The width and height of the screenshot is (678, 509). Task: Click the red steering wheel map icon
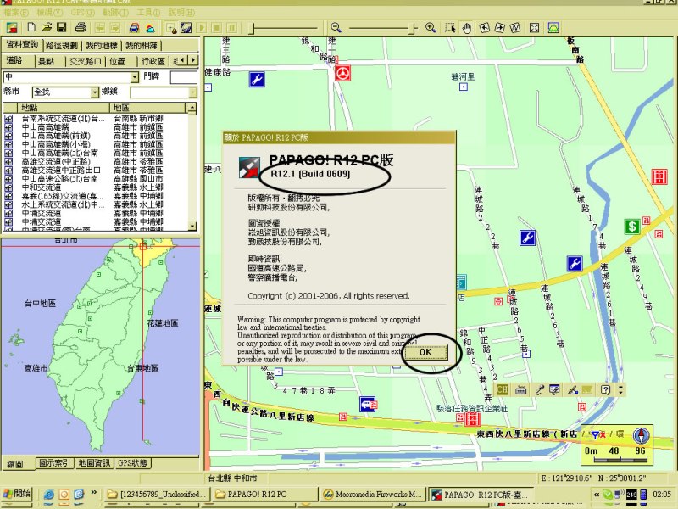coord(343,73)
